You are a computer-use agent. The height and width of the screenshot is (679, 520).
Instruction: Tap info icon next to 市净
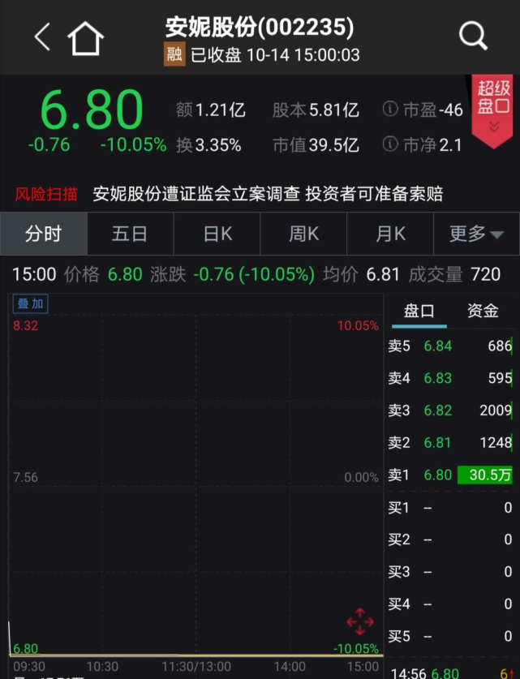(x=390, y=144)
